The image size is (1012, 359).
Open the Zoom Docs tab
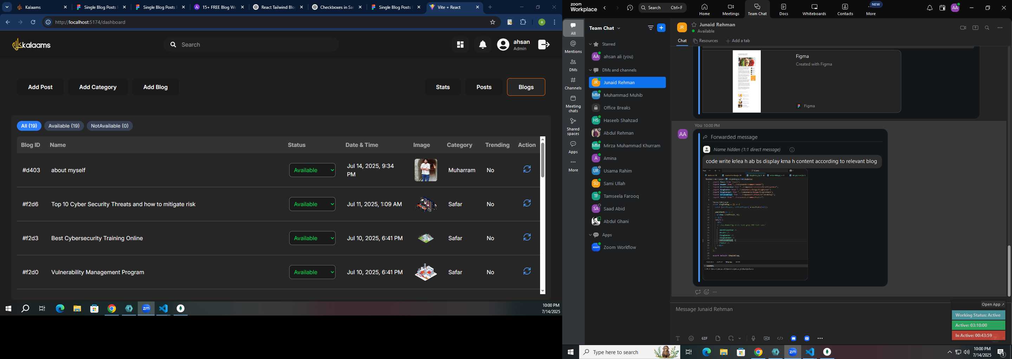[x=784, y=9]
